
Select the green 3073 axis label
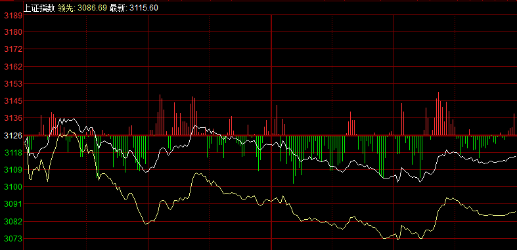[14, 238]
